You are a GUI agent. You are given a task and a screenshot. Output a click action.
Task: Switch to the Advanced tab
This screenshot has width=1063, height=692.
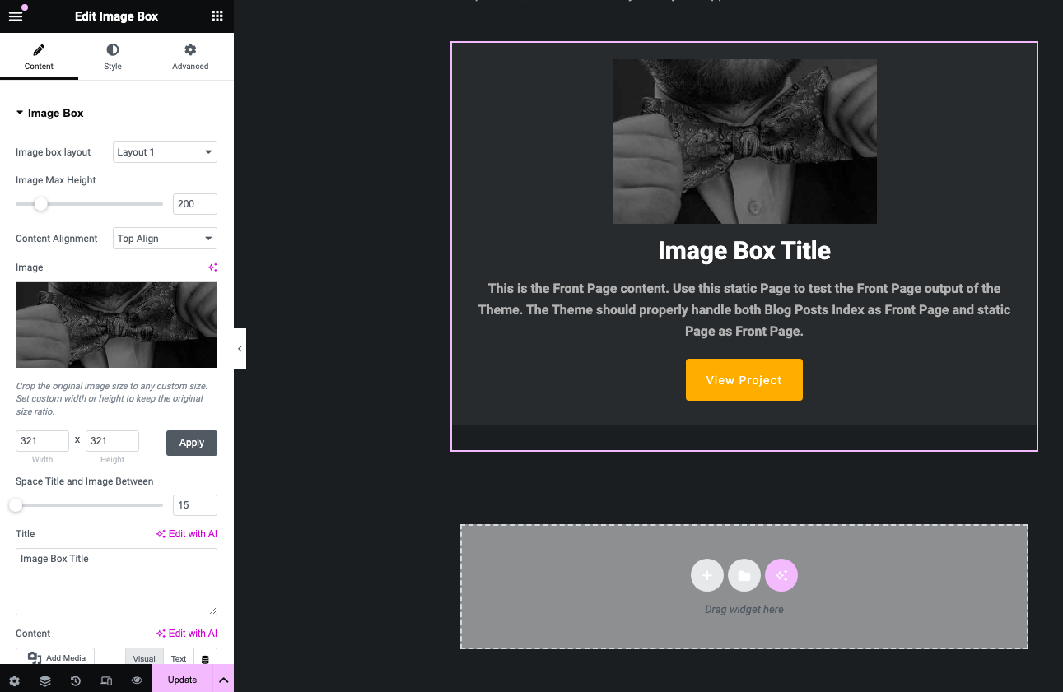pyautogui.click(x=190, y=56)
